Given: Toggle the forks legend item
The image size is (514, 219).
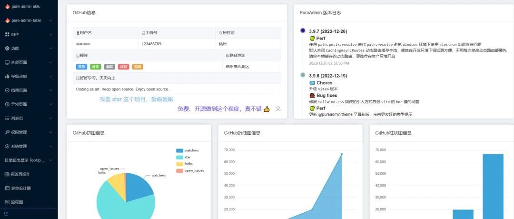Looking at the screenshot, I should coord(184,164).
